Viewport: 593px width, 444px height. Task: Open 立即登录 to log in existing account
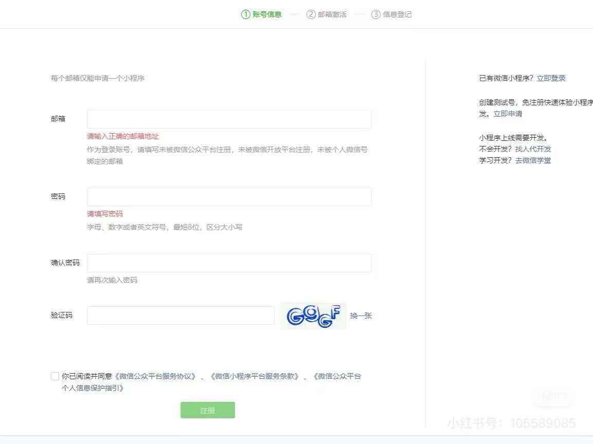pos(551,78)
